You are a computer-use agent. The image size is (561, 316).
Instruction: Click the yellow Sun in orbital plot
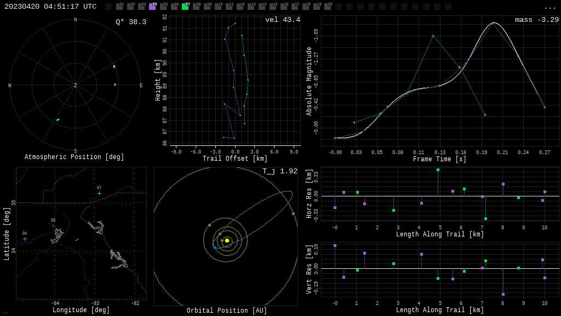click(227, 240)
